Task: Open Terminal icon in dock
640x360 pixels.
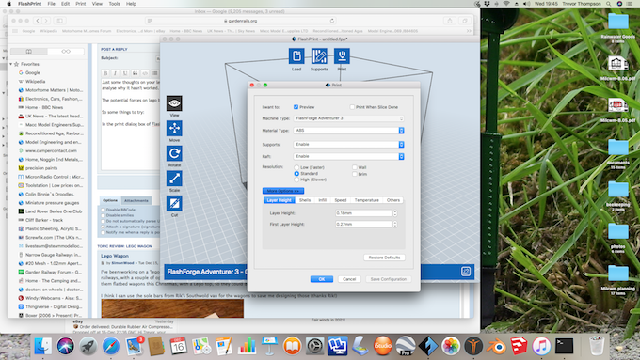Action: [564, 346]
